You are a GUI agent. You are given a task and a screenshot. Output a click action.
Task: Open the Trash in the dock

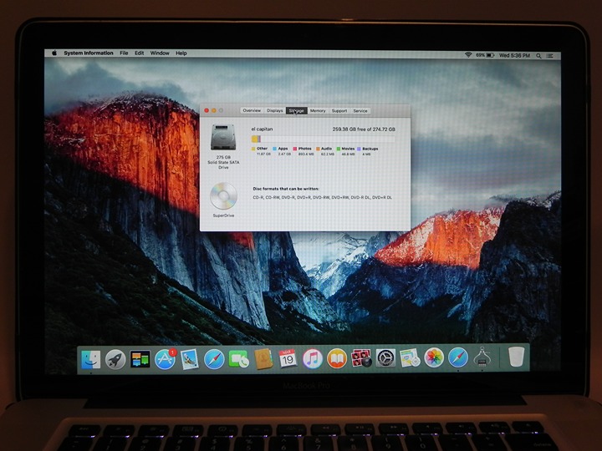coord(516,357)
